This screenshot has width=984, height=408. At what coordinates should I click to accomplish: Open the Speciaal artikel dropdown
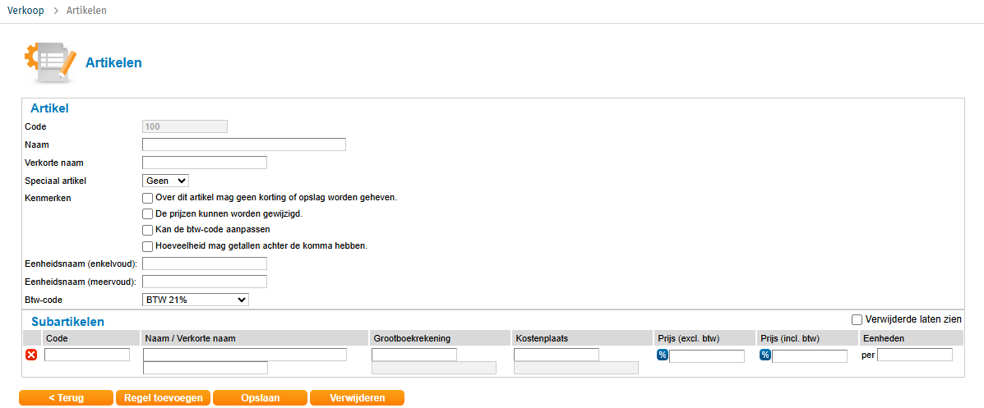[166, 181]
